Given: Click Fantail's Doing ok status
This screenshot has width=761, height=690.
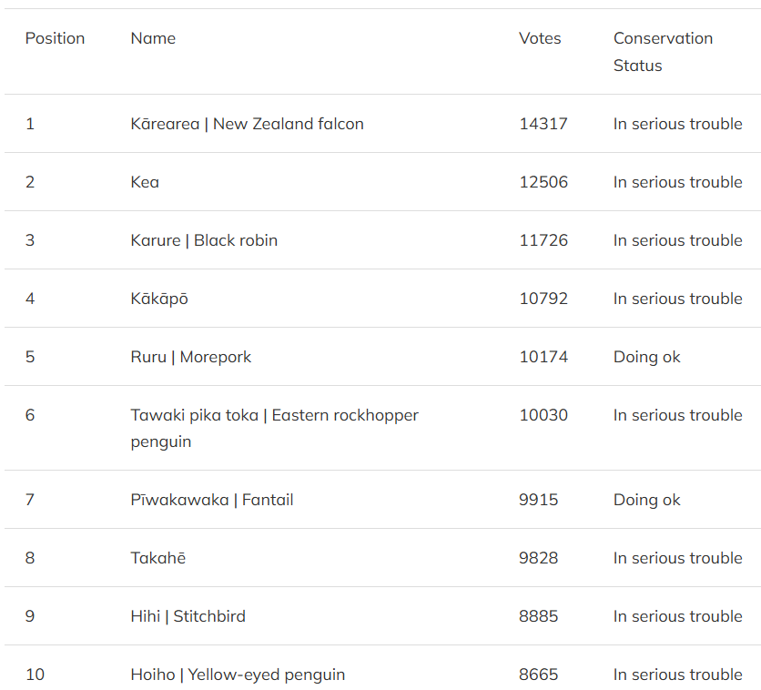Looking at the screenshot, I should [646, 500].
